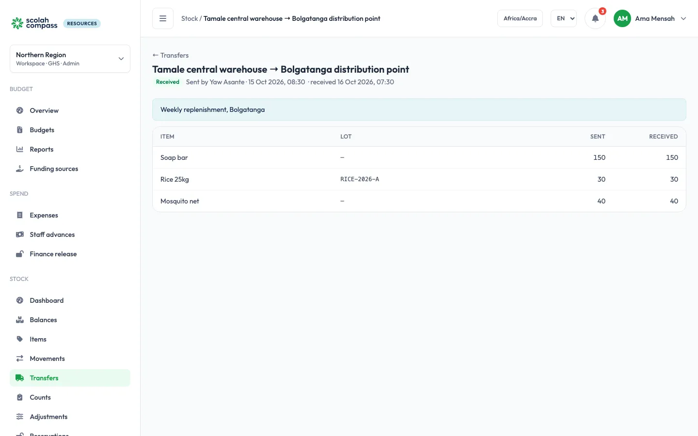Image resolution: width=698 pixels, height=436 pixels.
Task: Click the LOT column header
Action: [346, 137]
